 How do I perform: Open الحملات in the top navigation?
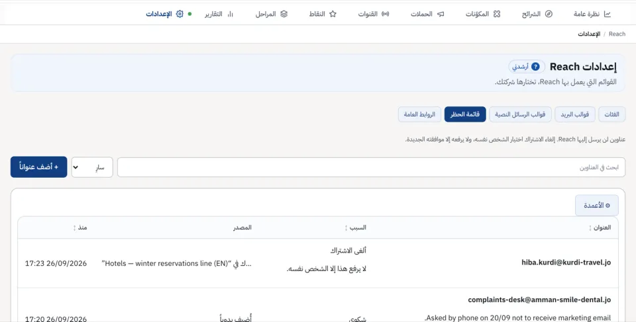click(x=427, y=14)
